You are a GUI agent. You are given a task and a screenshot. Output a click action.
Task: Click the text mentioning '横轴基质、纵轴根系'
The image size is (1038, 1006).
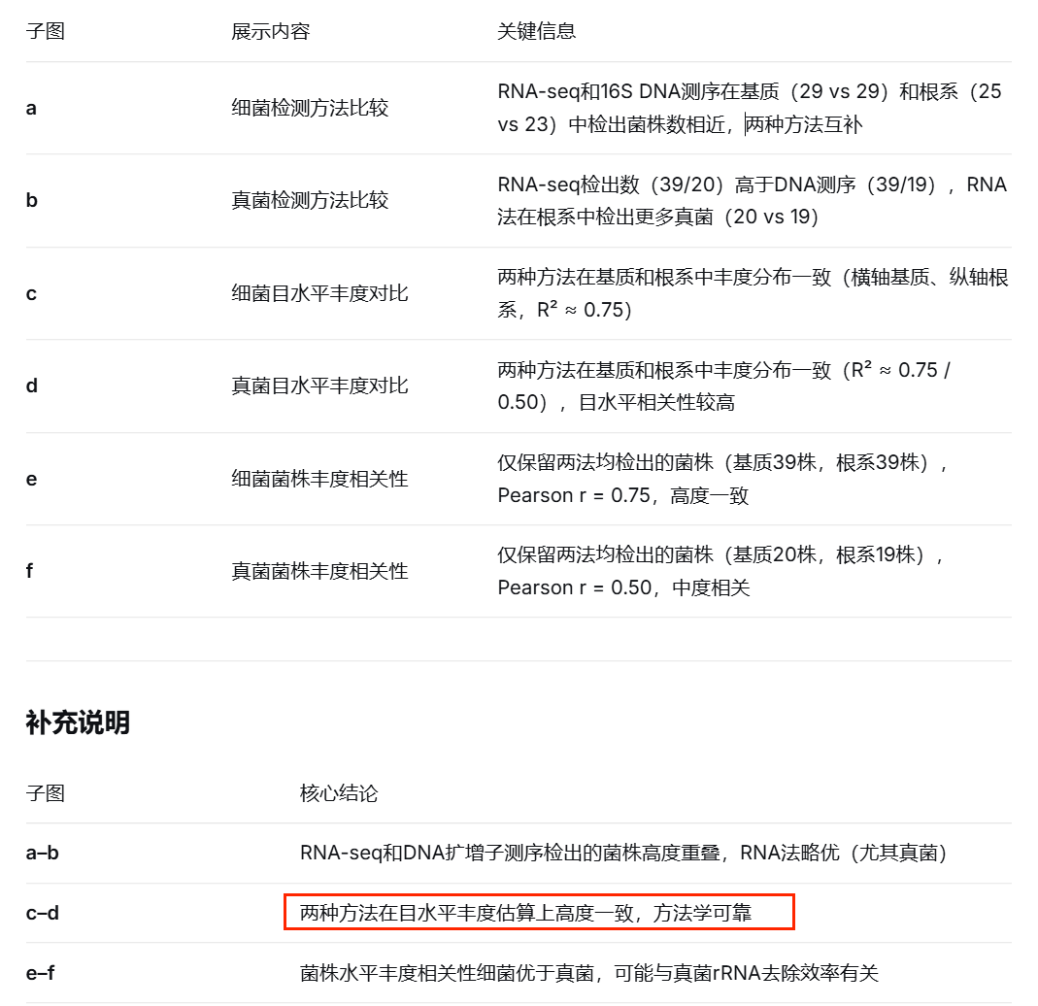(753, 293)
